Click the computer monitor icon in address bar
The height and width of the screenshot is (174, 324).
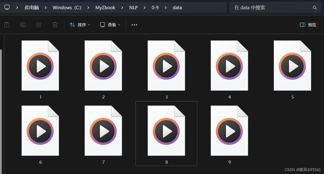[x=7, y=7]
